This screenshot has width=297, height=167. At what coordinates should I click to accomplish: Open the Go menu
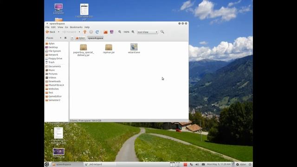tap(66, 27)
